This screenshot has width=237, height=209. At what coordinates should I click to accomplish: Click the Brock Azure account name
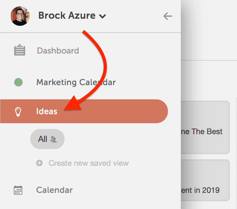click(x=67, y=15)
